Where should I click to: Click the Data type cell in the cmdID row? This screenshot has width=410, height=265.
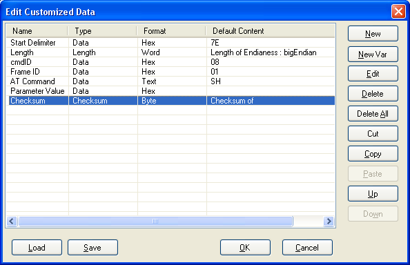click(x=103, y=62)
